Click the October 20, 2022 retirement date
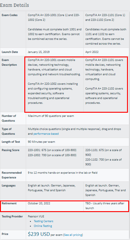 [39, 203]
